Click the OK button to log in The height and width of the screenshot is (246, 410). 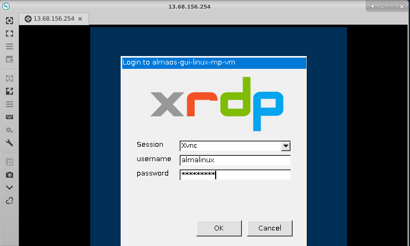click(x=219, y=228)
